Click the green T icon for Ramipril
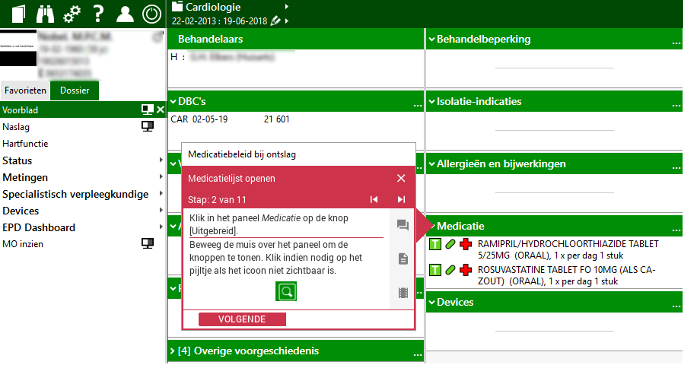Screen dimensions: 683x384 click(435, 244)
